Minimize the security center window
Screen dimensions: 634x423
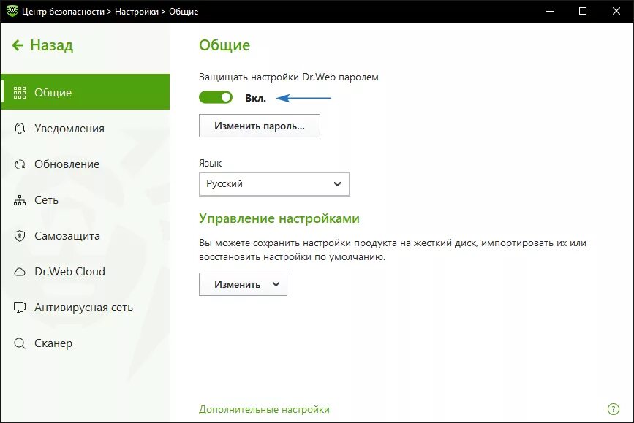[x=549, y=11]
